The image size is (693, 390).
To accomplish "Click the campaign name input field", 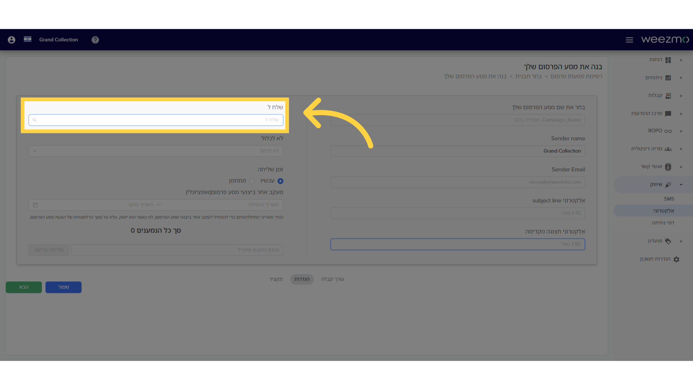I will click(458, 120).
